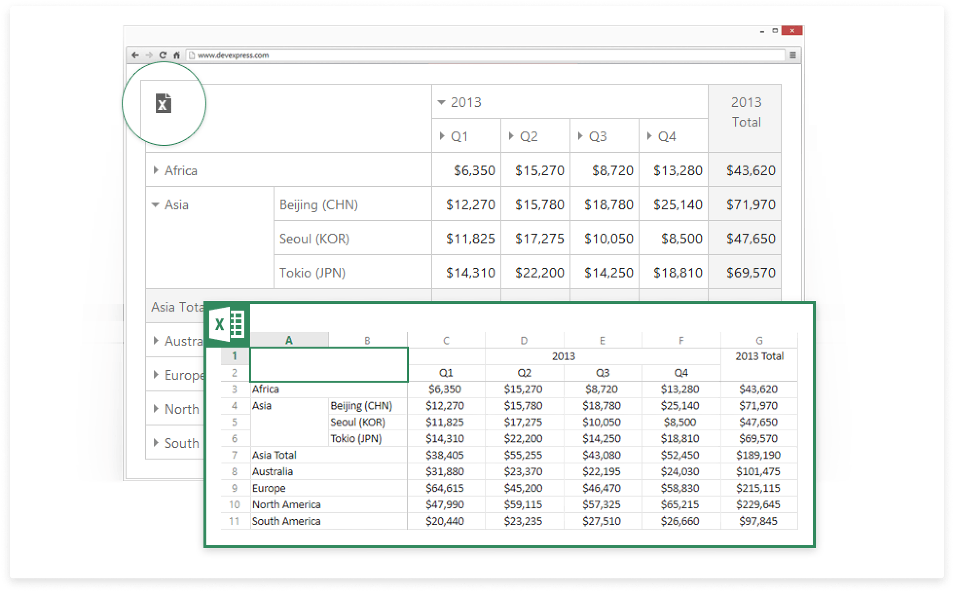
Task: Collapse the 2013 year column
Action: pyautogui.click(x=441, y=102)
